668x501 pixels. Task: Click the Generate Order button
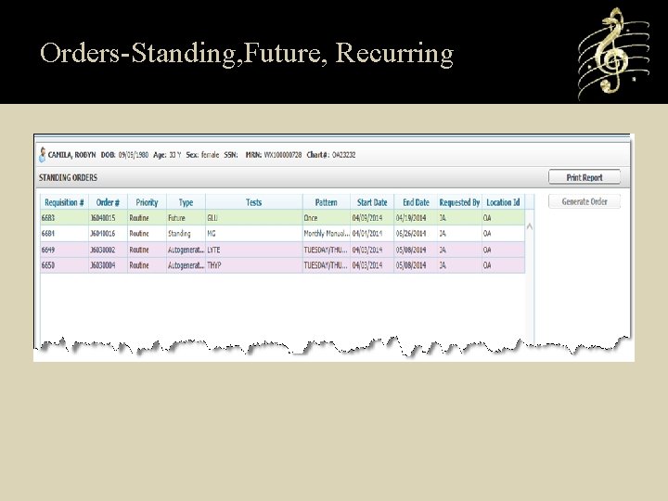pos(584,201)
